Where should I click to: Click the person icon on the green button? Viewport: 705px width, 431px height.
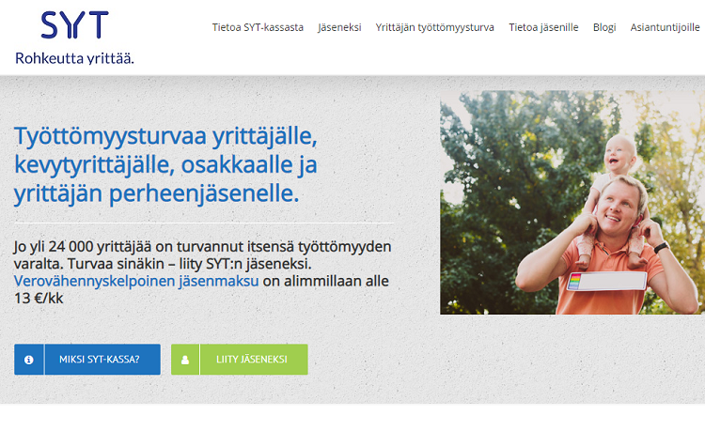coord(185,360)
